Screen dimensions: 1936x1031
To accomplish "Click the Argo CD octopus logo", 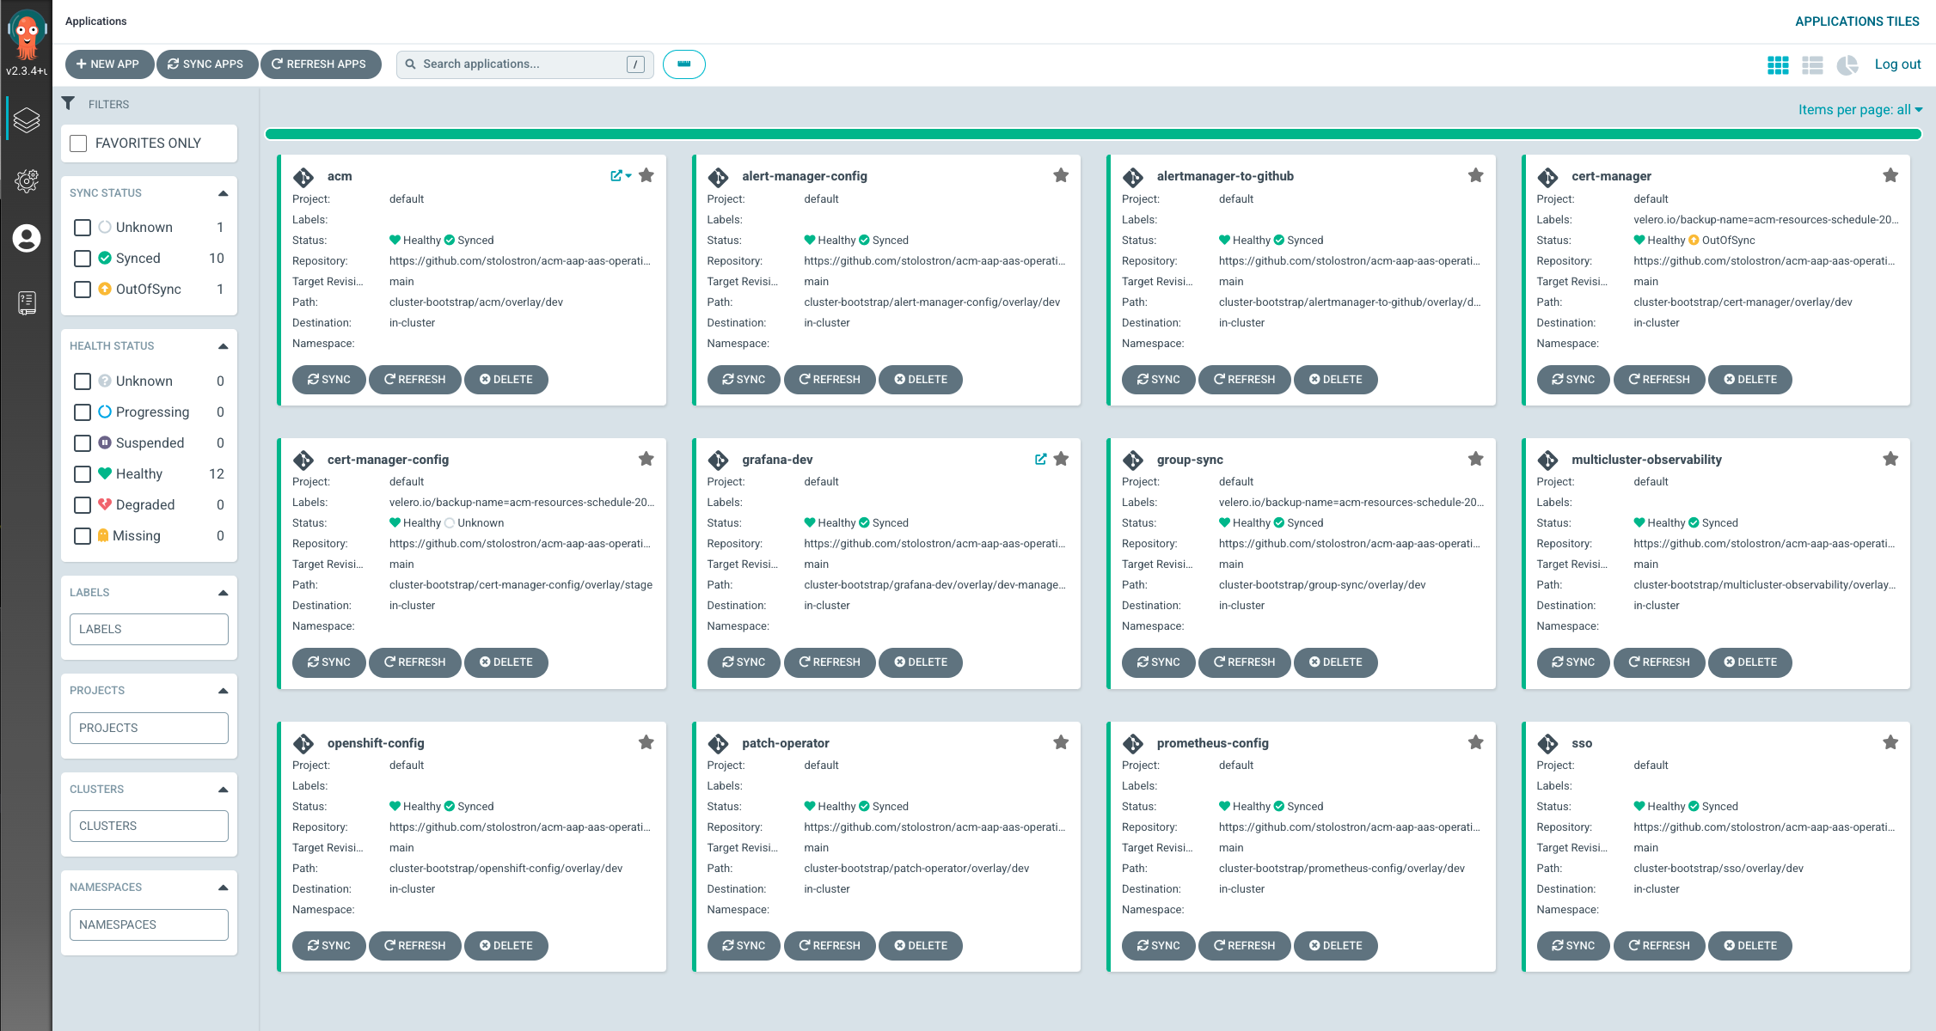I will [27, 34].
